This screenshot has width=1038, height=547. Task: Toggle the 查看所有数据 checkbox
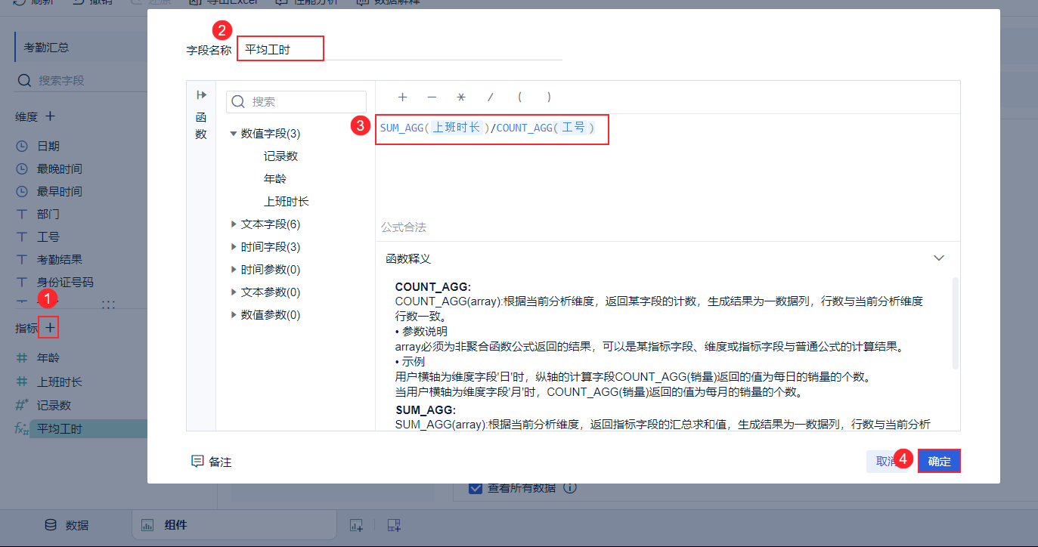click(x=476, y=488)
